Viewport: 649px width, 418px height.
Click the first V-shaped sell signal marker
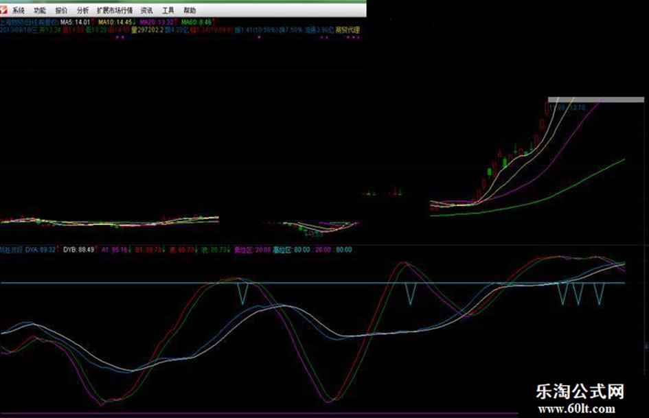[242, 294]
